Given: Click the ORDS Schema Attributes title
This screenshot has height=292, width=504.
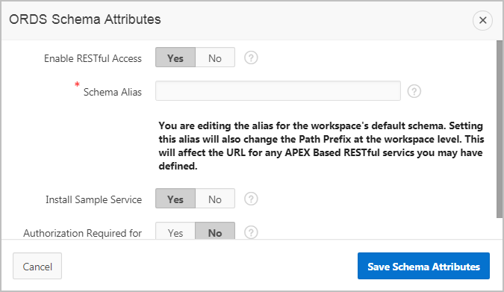Looking at the screenshot, I should (85, 19).
